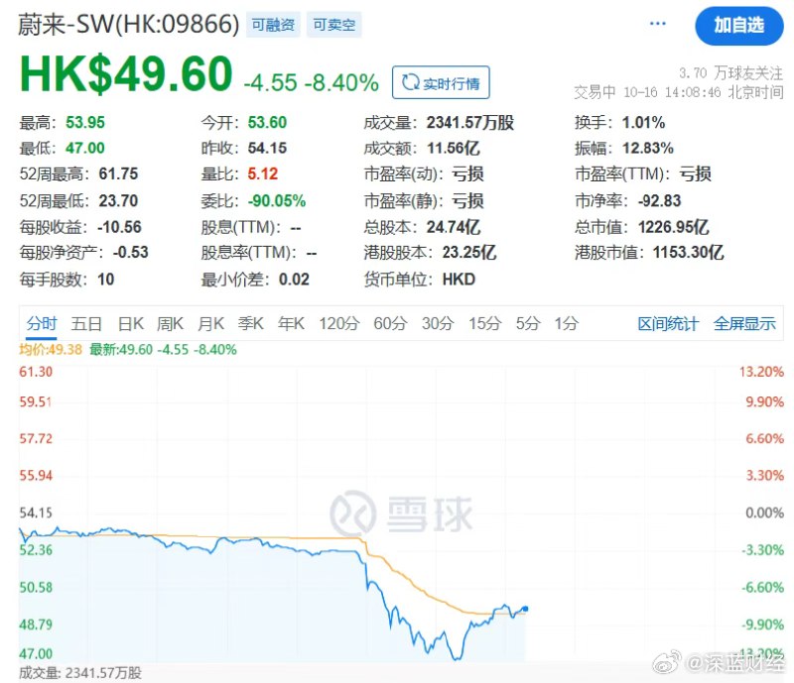Click the 今开 value 53.60

[x=267, y=123]
